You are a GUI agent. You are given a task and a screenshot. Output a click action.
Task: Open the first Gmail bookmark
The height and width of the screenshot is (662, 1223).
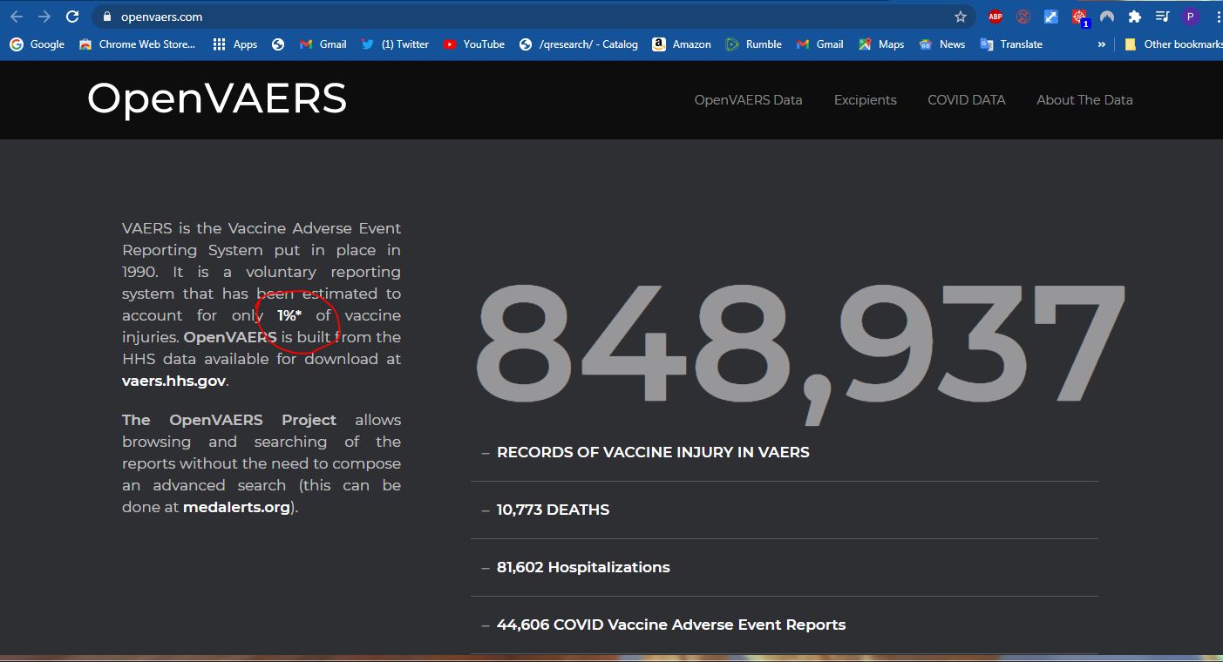[x=323, y=44]
